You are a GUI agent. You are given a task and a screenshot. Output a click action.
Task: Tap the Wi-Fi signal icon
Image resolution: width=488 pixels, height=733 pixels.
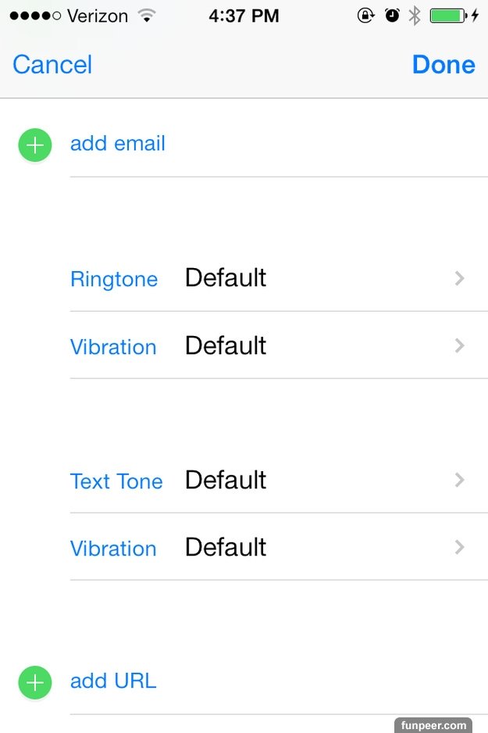pos(146,16)
